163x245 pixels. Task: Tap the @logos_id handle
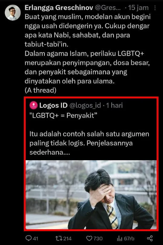tap(85, 106)
